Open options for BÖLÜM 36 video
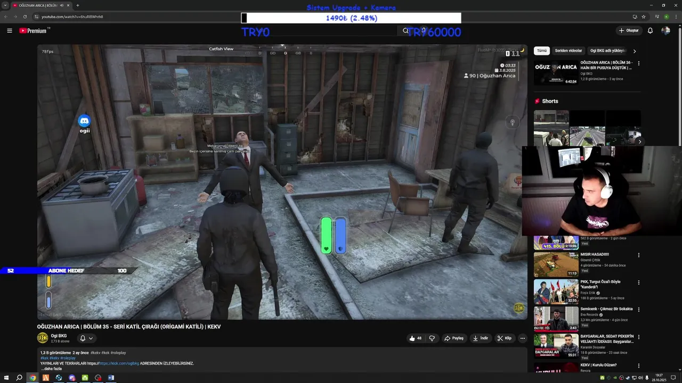682x383 pixels. [x=639, y=63]
